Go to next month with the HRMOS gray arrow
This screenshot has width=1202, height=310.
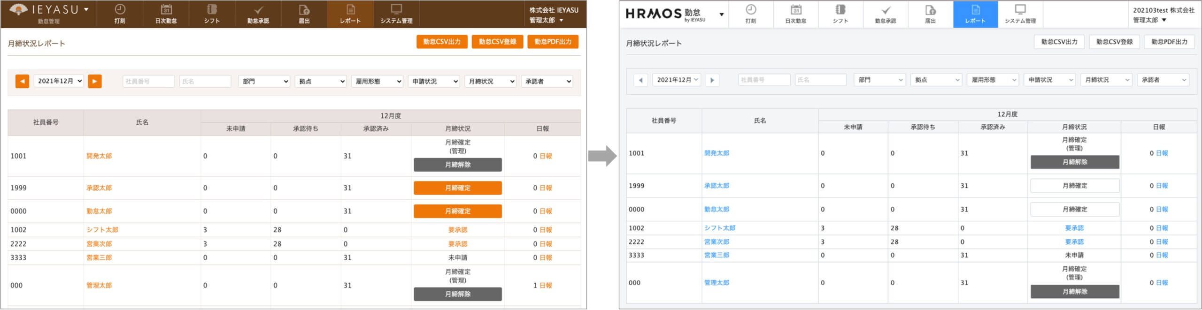click(712, 80)
